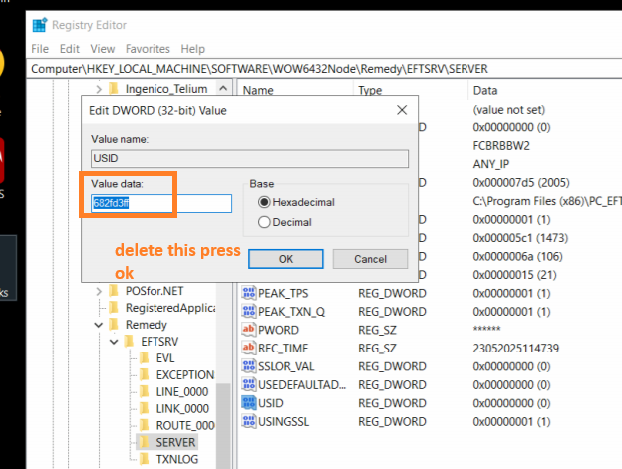The height and width of the screenshot is (469, 622).
Task: Click the data cell FCBRBBW2
Action: click(x=501, y=146)
